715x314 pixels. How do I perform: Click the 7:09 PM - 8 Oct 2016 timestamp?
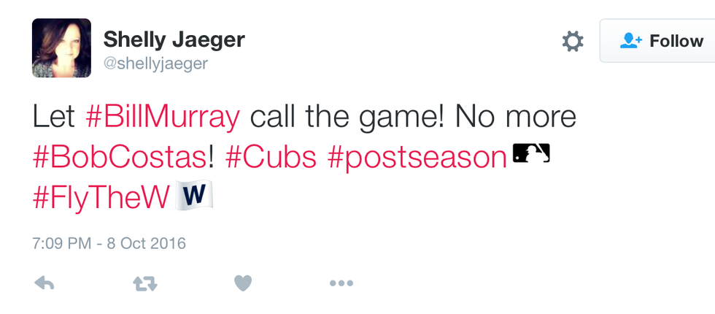point(109,242)
